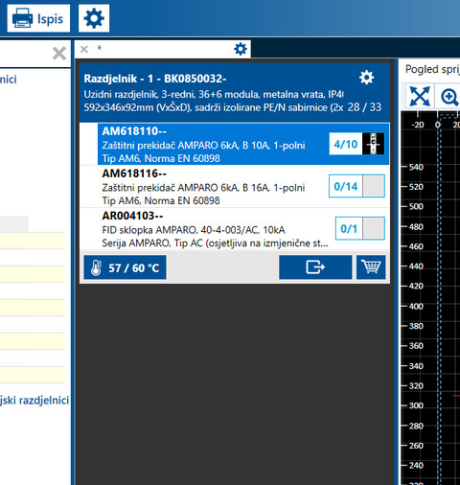
Task: Click description Zaštitni prekidač AMPARO B 16A
Action: (x=203, y=188)
